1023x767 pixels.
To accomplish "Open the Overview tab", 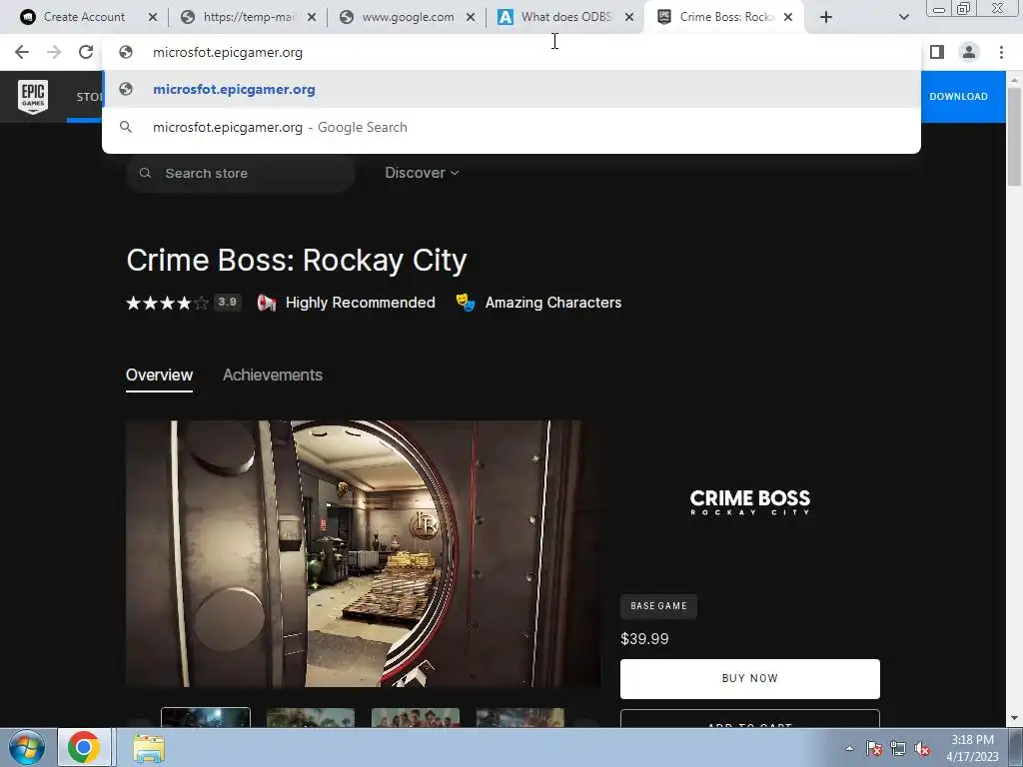I will tap(159, 376).
